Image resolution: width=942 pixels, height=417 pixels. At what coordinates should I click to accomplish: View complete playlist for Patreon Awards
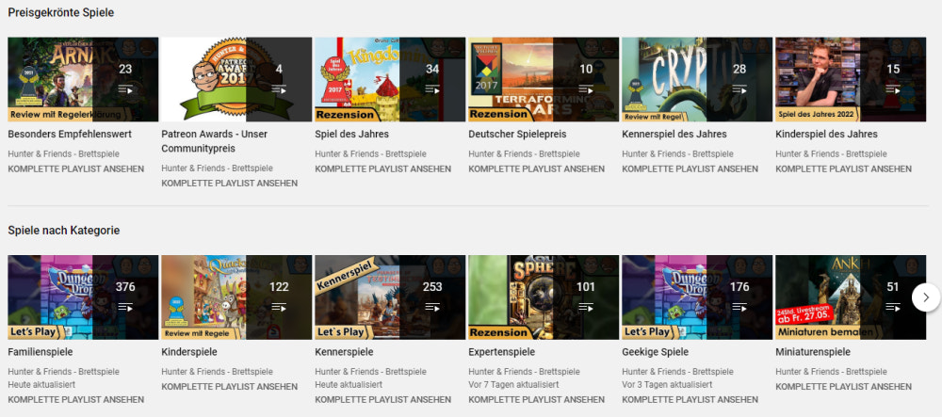[230, 183]
